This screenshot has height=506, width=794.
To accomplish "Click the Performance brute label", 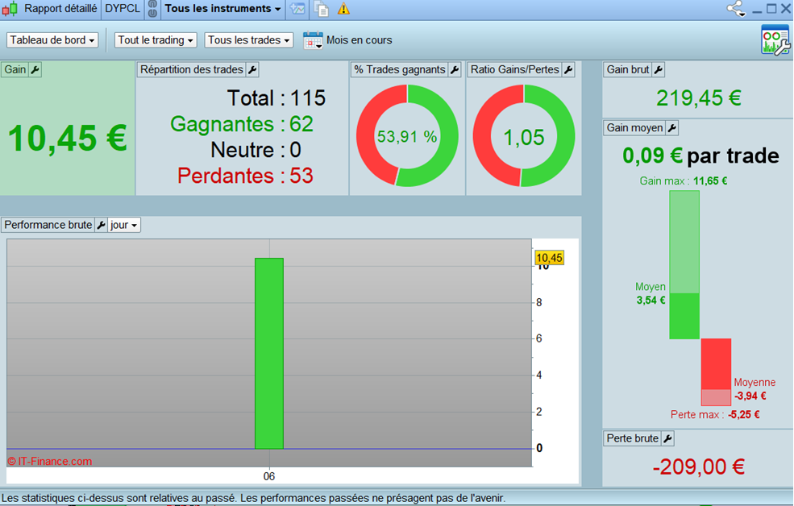I will [48, 225].
